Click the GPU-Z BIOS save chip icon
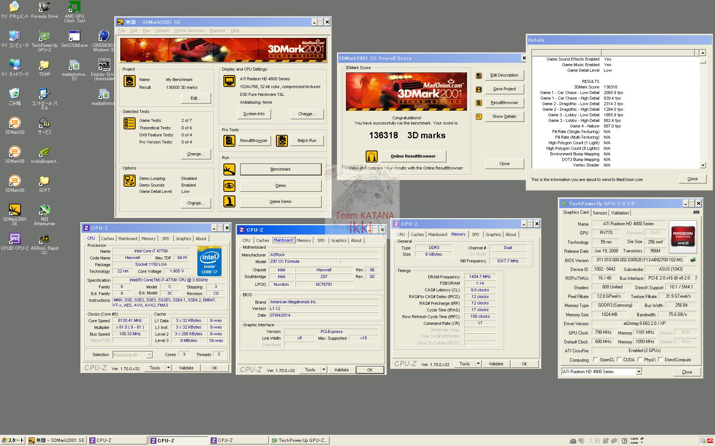The width and height of the screenshot is (715, 446). coord(693,260)
